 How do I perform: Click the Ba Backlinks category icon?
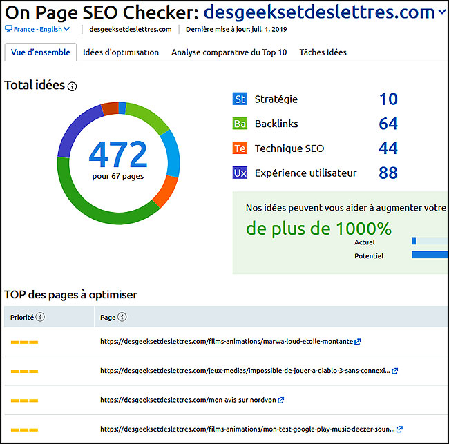tap(240, 124)
